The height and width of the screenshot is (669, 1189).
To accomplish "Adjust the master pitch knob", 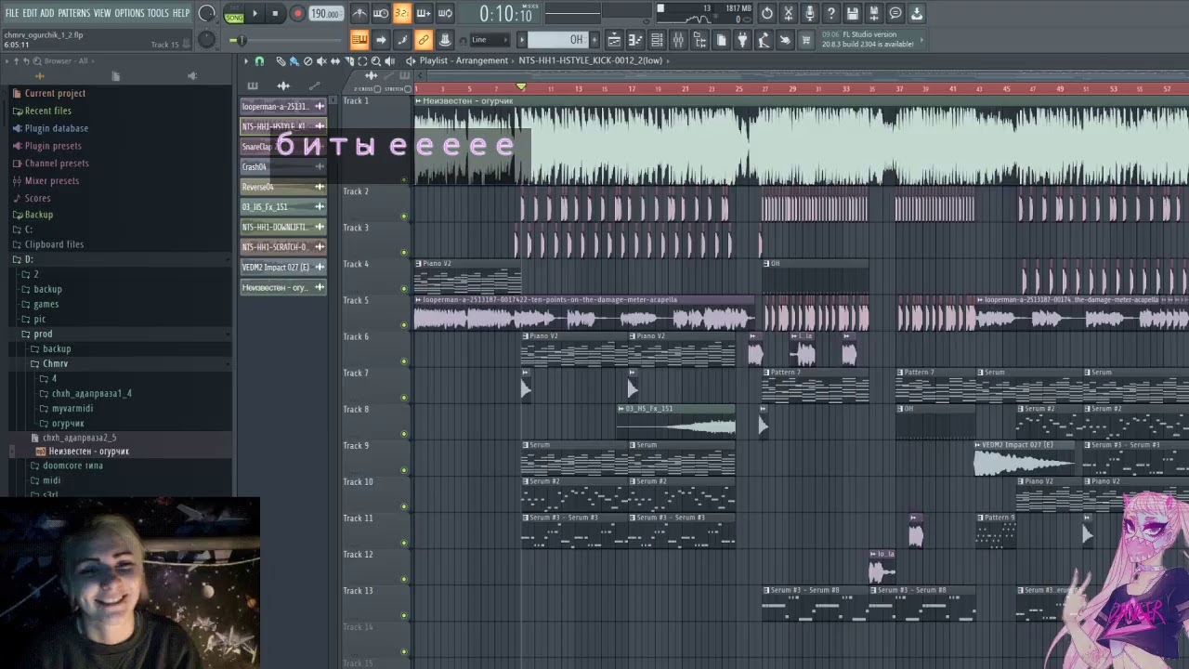I will (207, 39).
